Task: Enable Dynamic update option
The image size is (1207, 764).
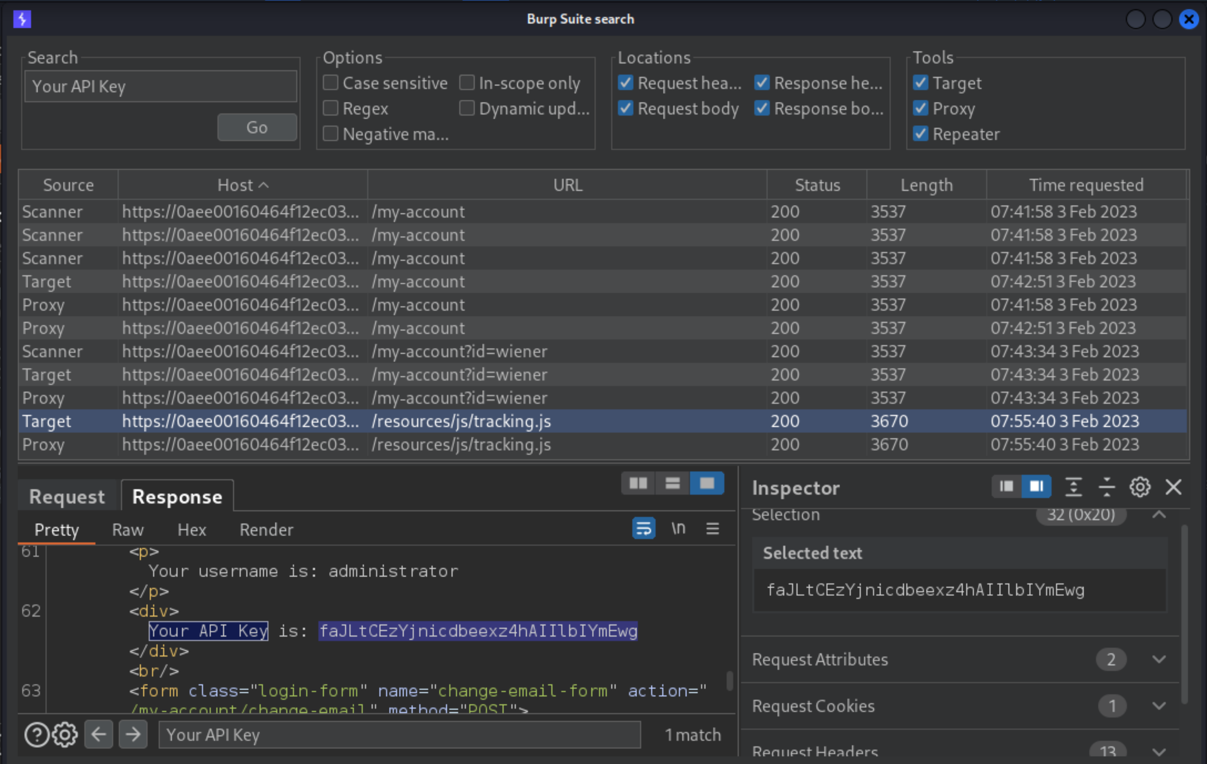Action: [x=467, y=108]
